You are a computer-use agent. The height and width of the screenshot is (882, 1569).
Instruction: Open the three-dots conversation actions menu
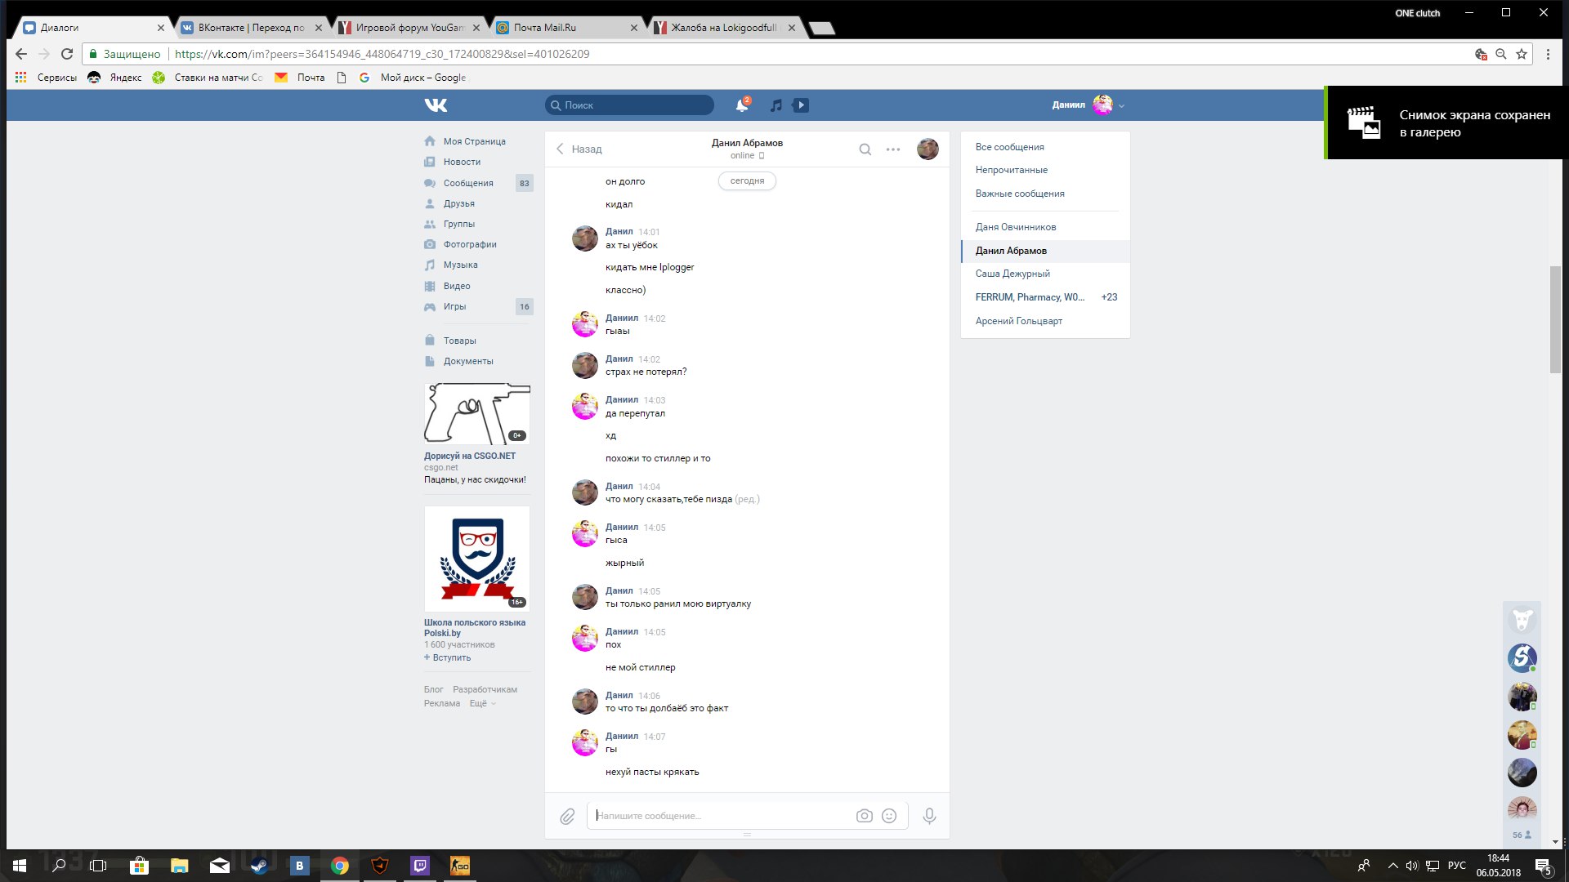tap(893, 149)
